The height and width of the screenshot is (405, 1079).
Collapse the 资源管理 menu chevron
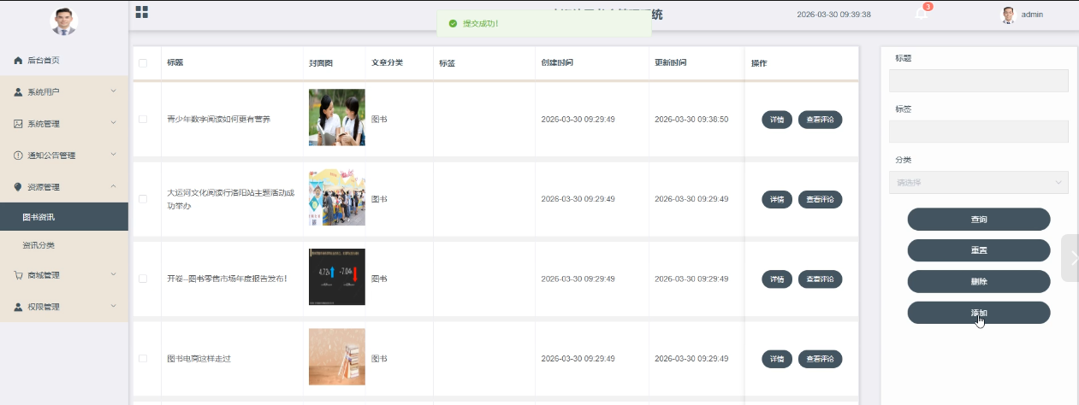(113, 186)
